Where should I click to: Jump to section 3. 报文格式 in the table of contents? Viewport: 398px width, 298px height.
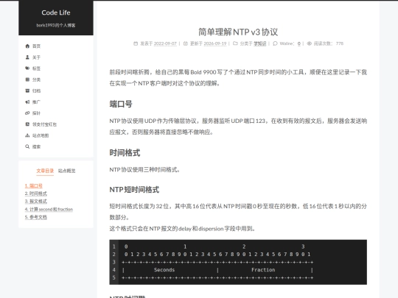point(36,202)
